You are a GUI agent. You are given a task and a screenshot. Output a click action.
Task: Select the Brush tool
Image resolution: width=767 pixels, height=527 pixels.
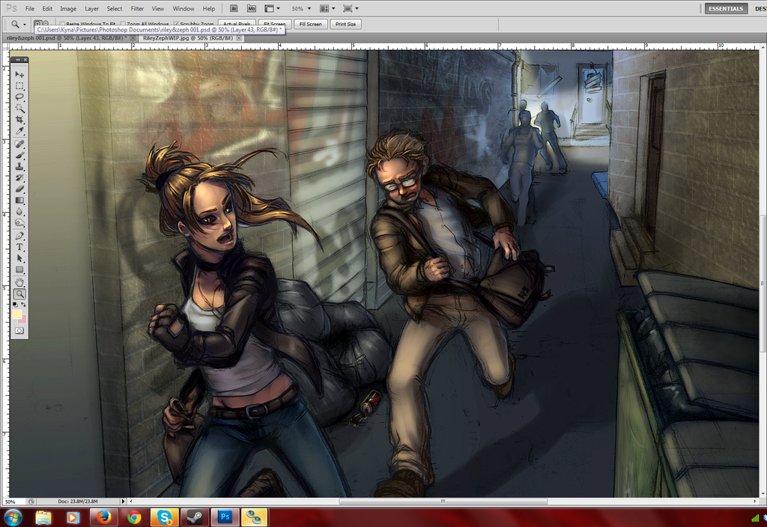pyautogui.click(x=19, y=156)
